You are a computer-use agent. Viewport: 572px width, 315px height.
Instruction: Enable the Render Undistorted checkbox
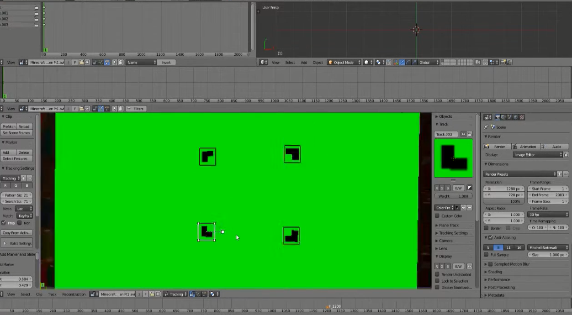point(437,274)
